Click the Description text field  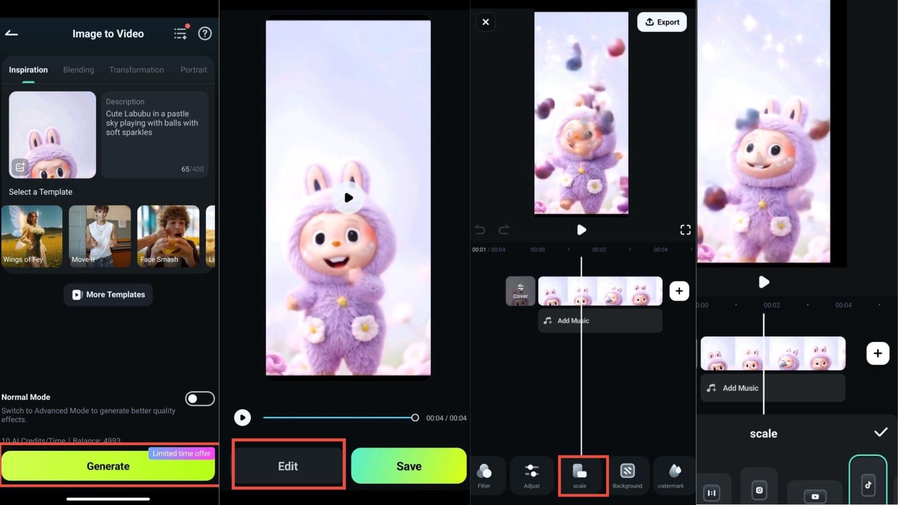155,135
